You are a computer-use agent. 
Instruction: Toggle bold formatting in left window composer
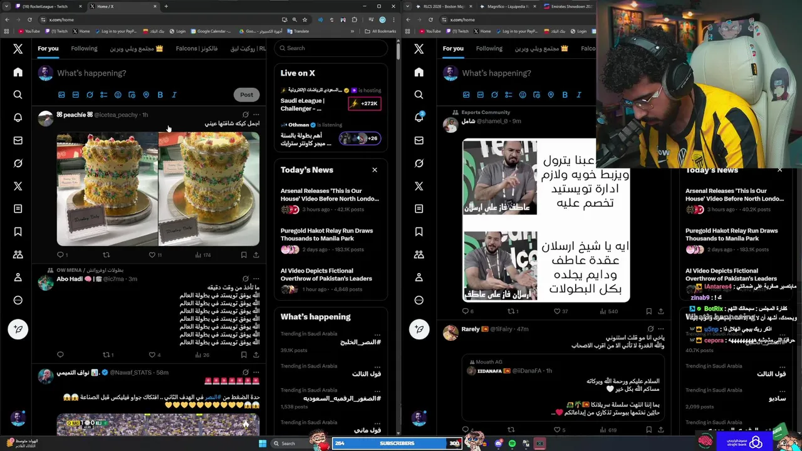tap(160, 95)
